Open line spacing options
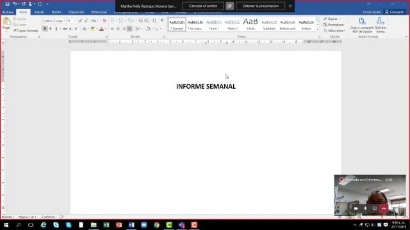Screen dimensions: 410x230 (138, 29)
